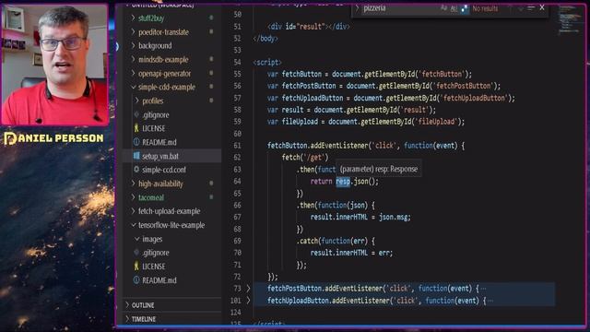Expand the tacomeal folder

coord(133,197)
